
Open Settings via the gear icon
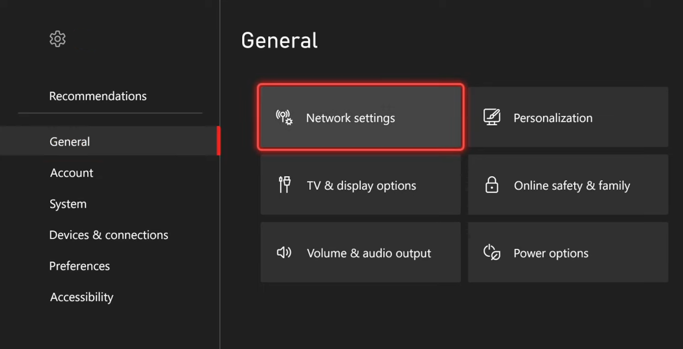[57, 39]
